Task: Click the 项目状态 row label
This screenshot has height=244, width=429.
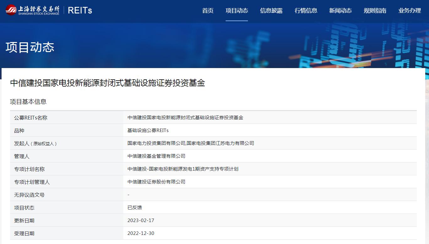Action: 24,208
